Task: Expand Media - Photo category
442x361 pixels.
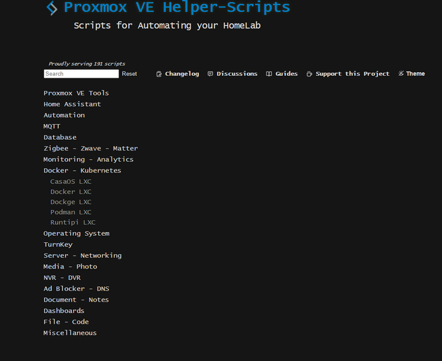Action: (x=70, y=266)
